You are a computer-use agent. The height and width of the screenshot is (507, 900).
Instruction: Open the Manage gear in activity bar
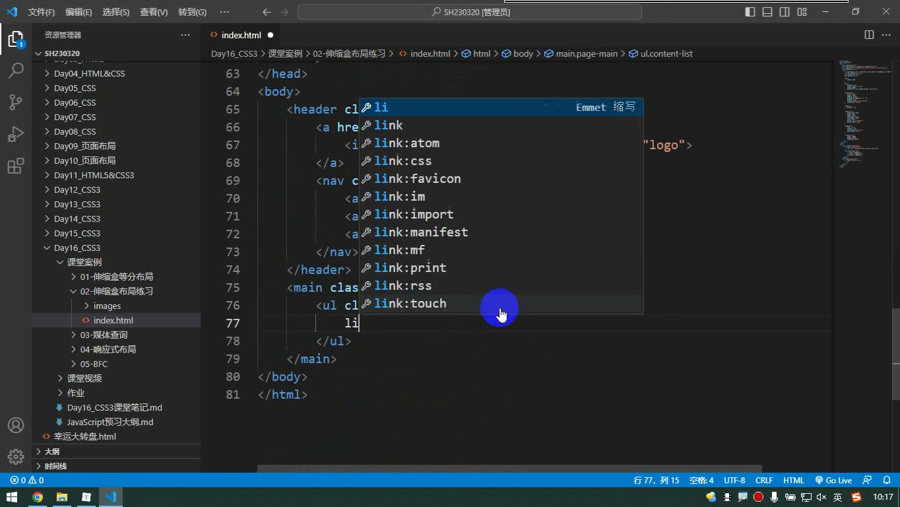15,456
